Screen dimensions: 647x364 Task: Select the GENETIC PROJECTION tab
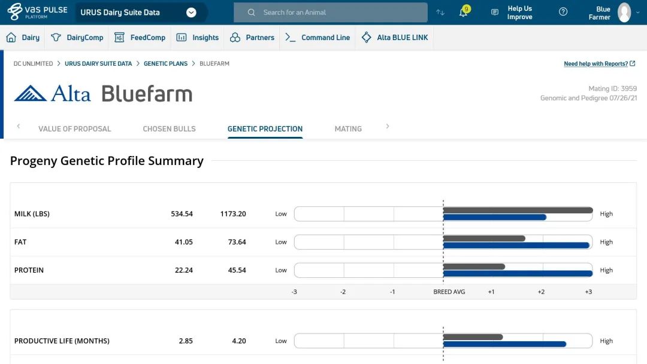point(265,129)
